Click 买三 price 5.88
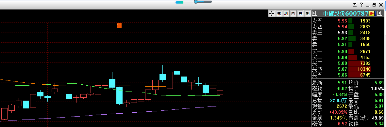 343,63
